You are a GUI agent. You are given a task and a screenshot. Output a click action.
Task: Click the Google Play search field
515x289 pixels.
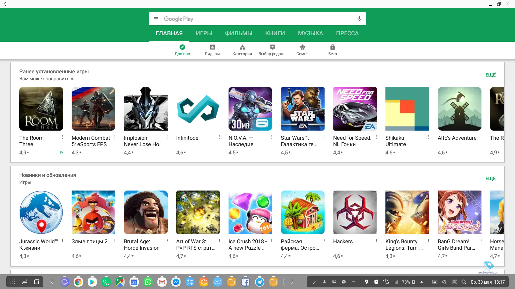257,19
